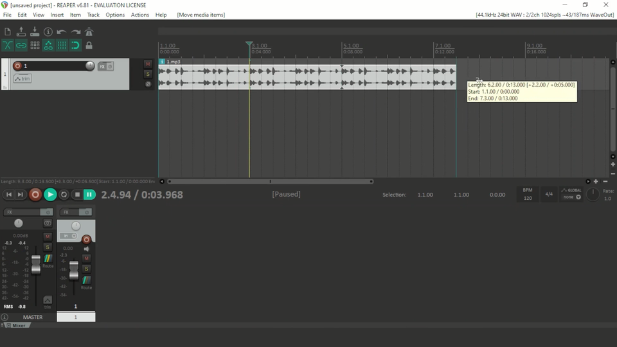Open the Insert menu

tap(57, 15)
